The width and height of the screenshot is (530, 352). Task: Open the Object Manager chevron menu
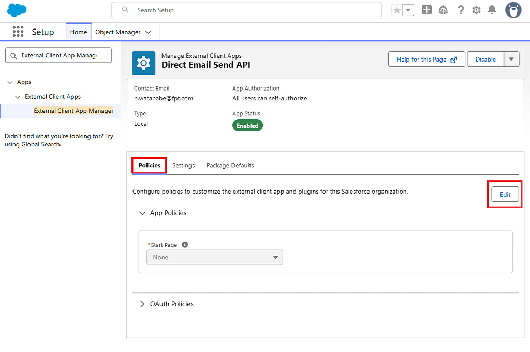coord(148,32)
